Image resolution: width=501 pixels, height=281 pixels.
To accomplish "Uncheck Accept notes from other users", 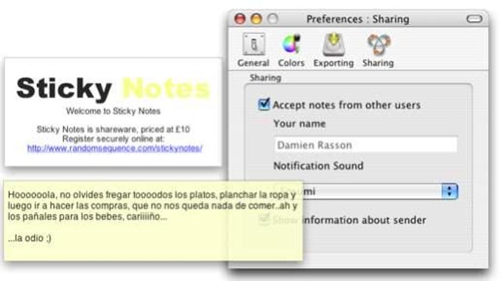I will click(264, 104).
